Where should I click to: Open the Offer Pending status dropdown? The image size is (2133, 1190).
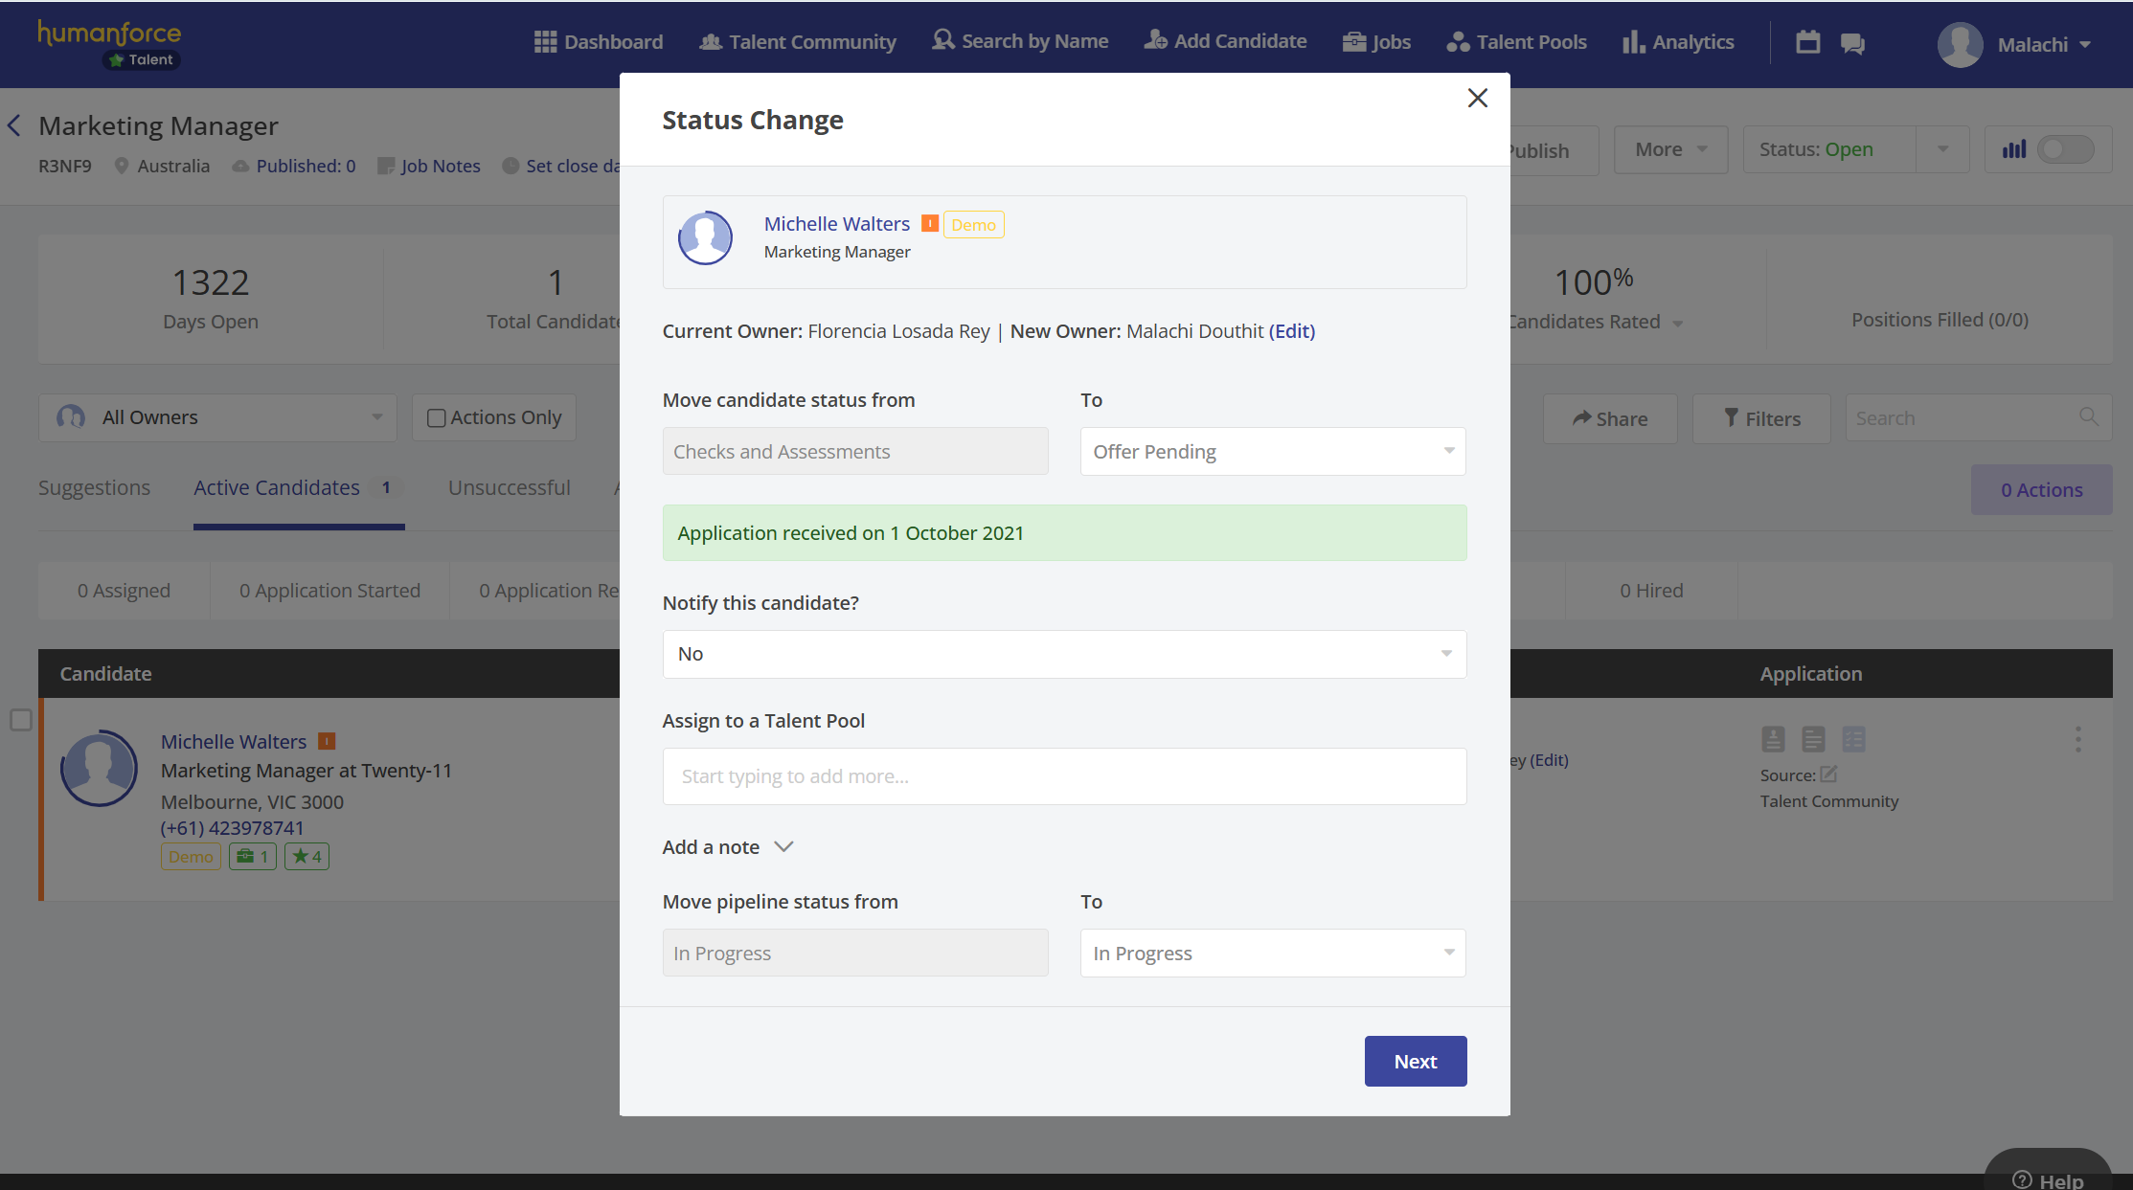coord(1272,451)
